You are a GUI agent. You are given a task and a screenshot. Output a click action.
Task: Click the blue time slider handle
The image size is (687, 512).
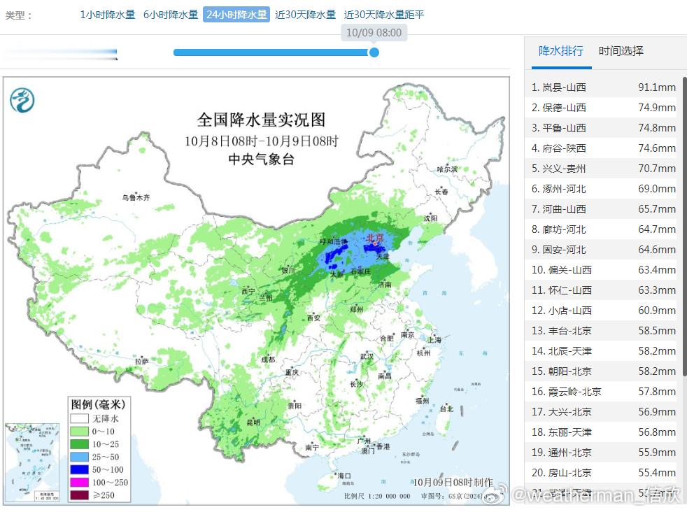[x=374, y=52]
